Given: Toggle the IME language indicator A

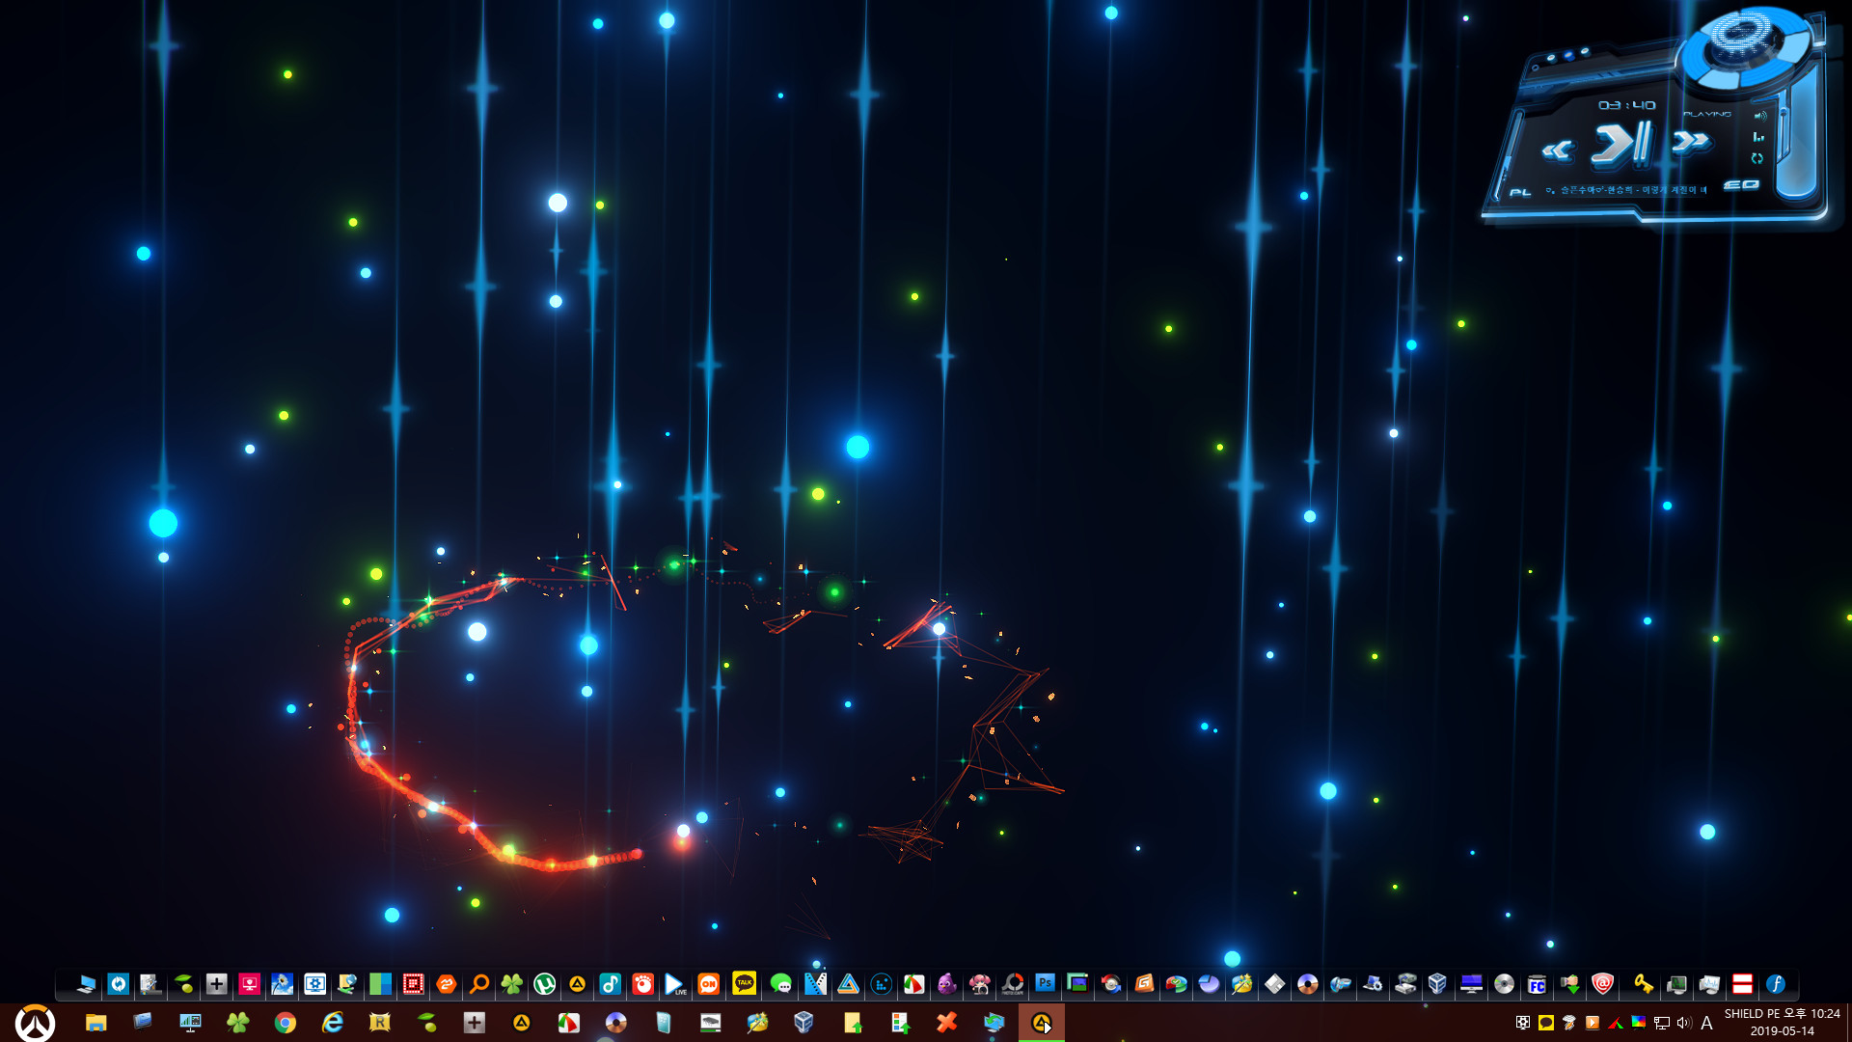Looking at the screenshot, I should click(1706, 1023).
